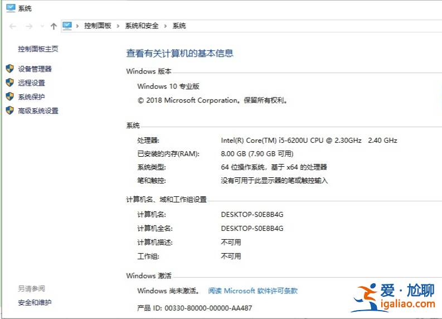Click 没有可用于此显示器的笔或触控输入 text
The width and height of the screenshot is (442, 319).
pos(274,181)
